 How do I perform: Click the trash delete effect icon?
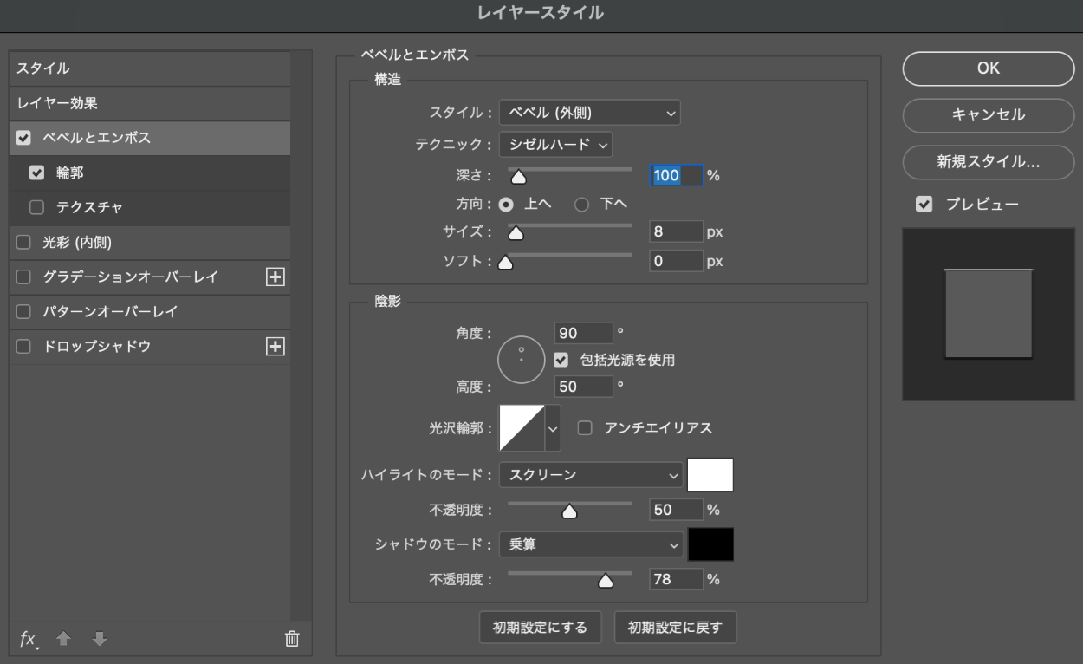coord(292,639)
